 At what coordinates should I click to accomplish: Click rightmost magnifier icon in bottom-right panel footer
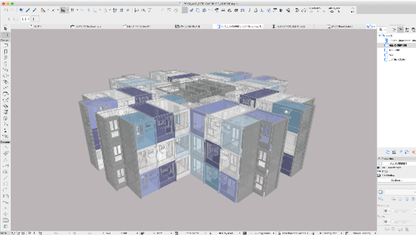point(407,229)
